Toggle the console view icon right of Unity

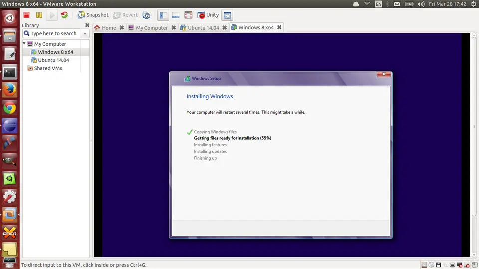[x=227, y=15]
